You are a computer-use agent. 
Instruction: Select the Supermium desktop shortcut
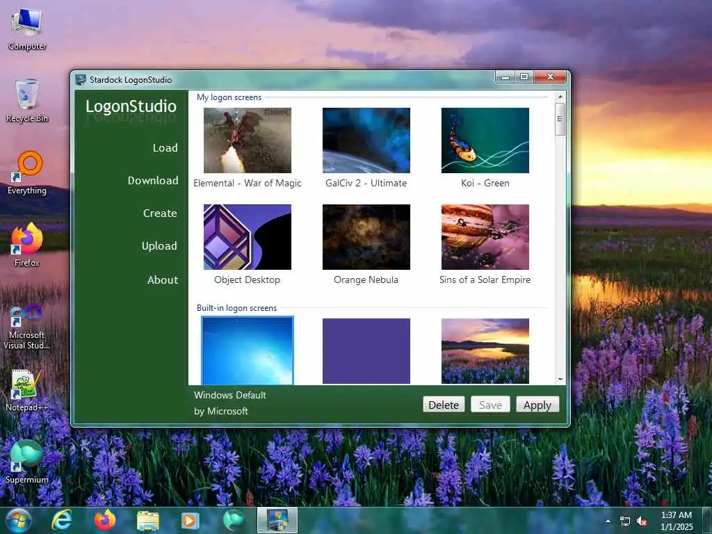pos(27,462)
